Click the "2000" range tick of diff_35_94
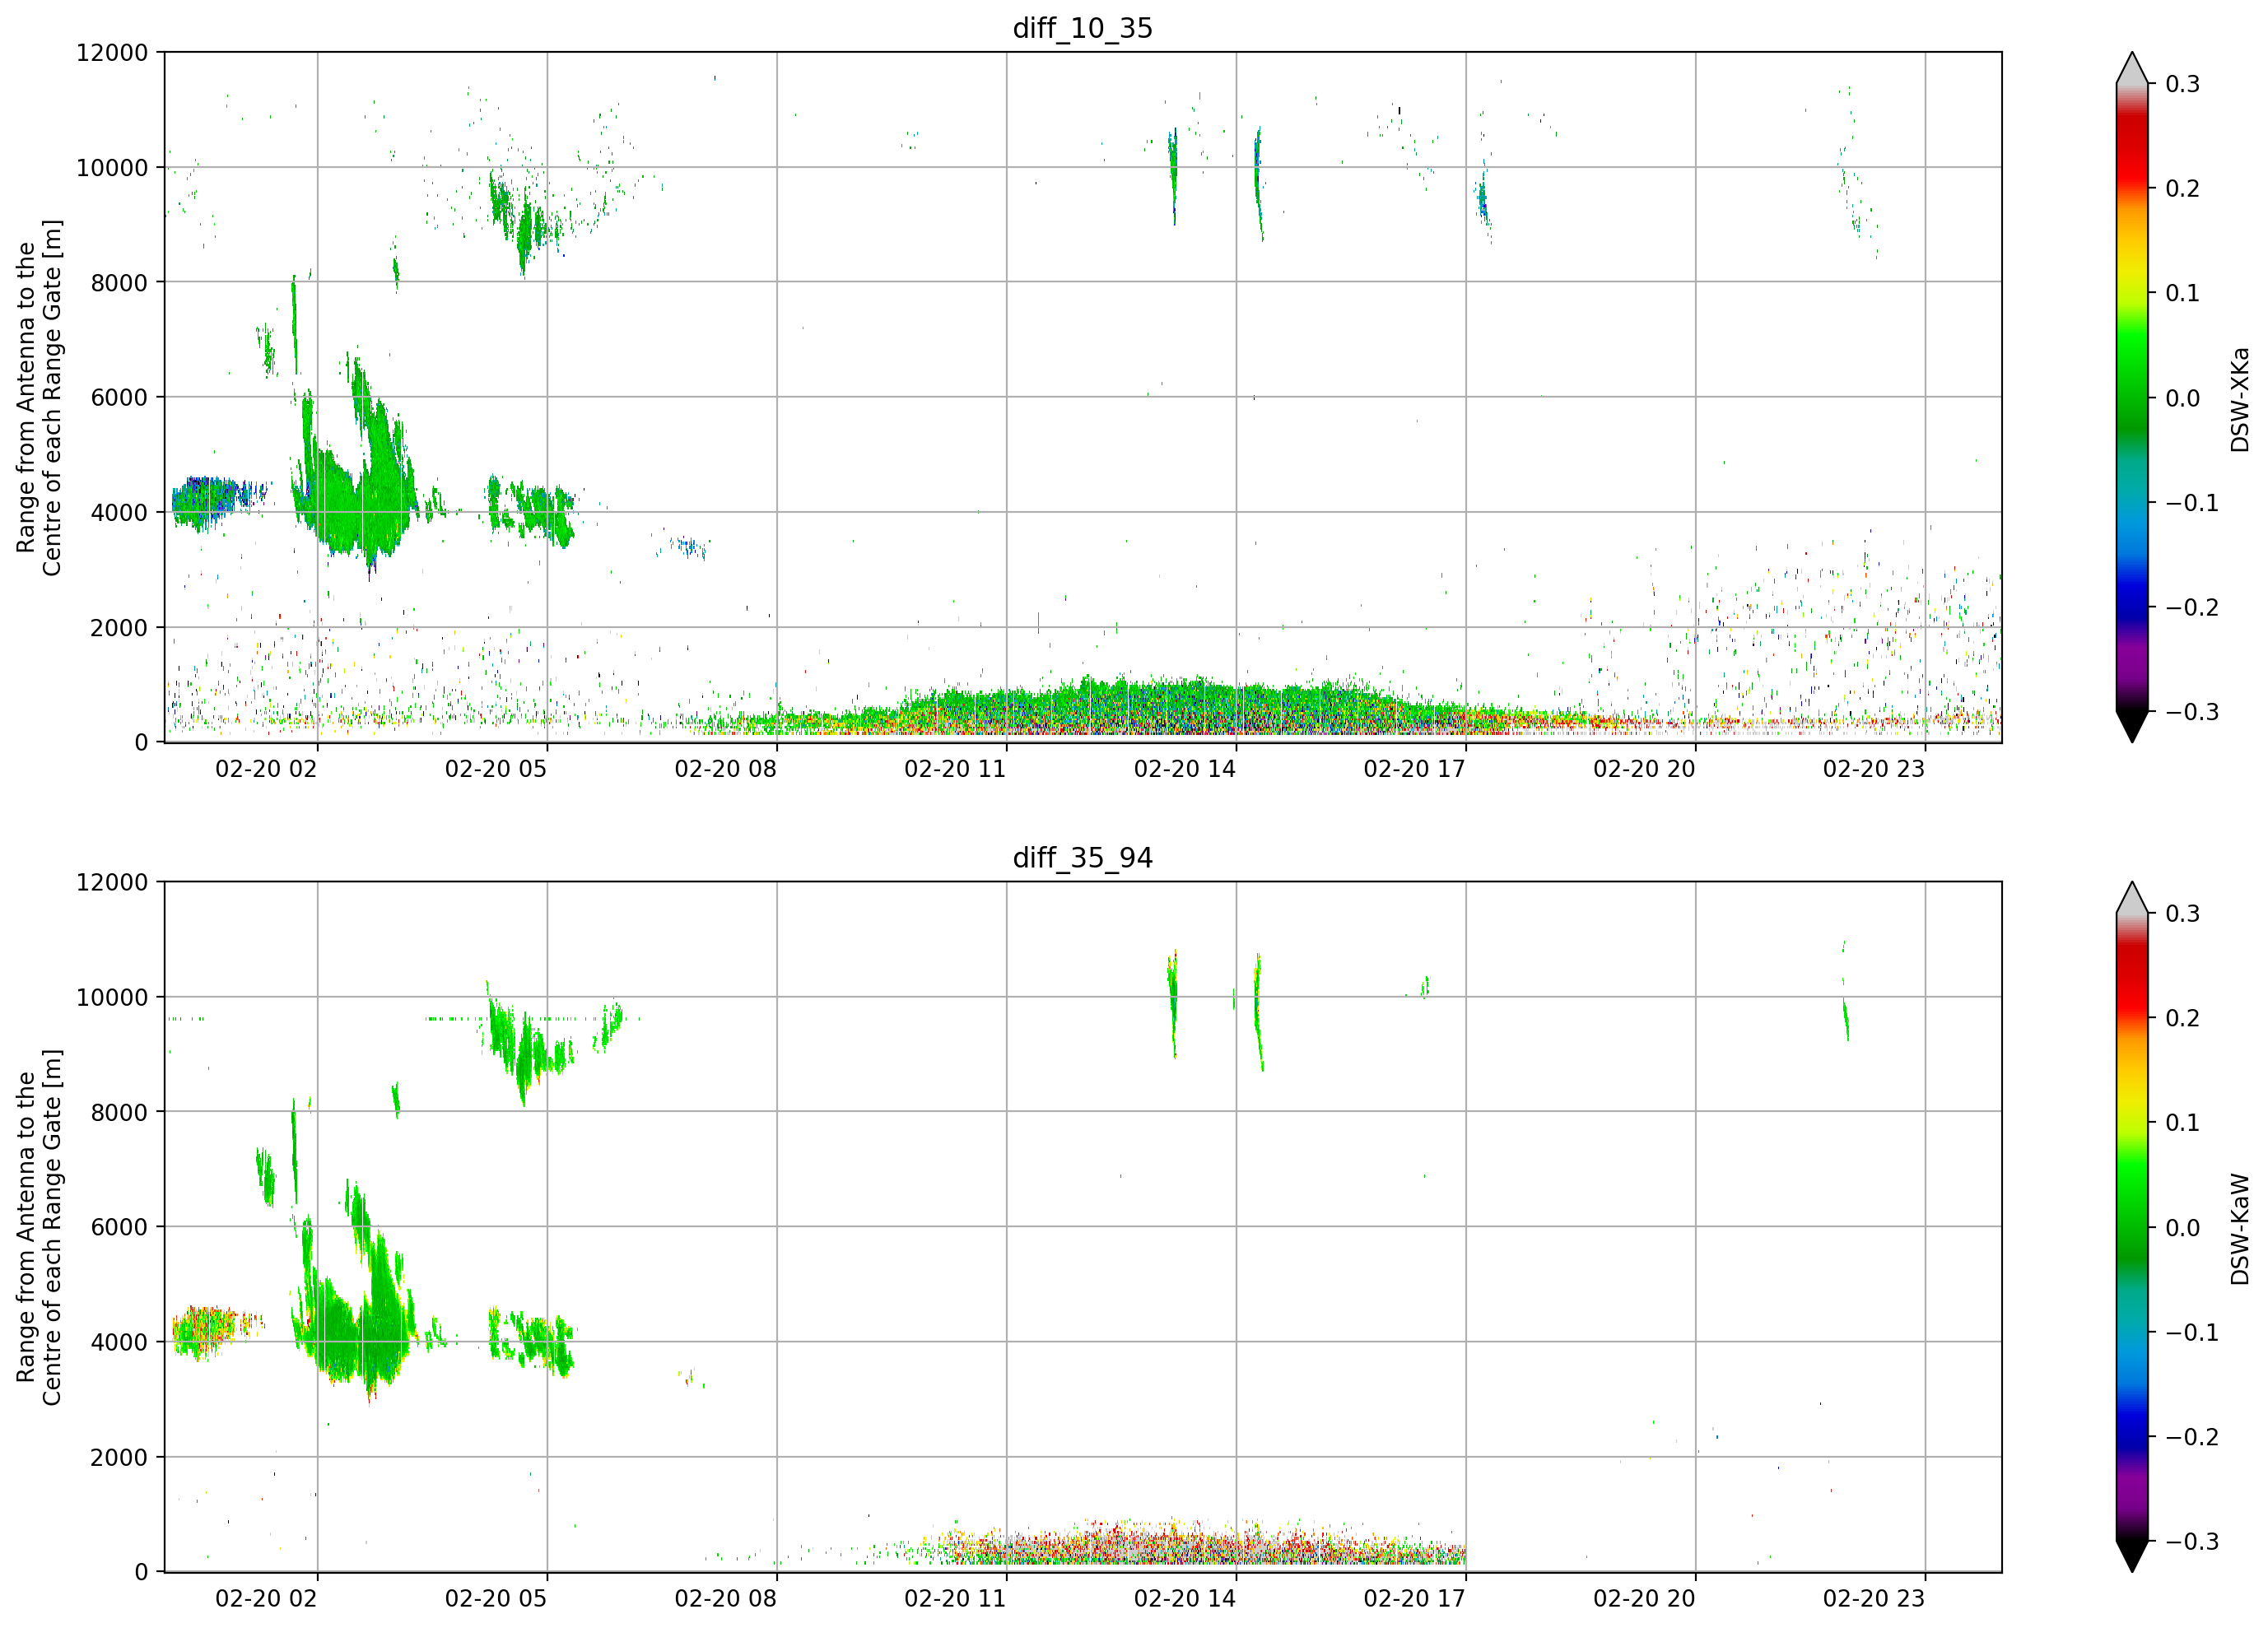Viewport: 2268px width, 1628px height. (x=119, y=1458)
